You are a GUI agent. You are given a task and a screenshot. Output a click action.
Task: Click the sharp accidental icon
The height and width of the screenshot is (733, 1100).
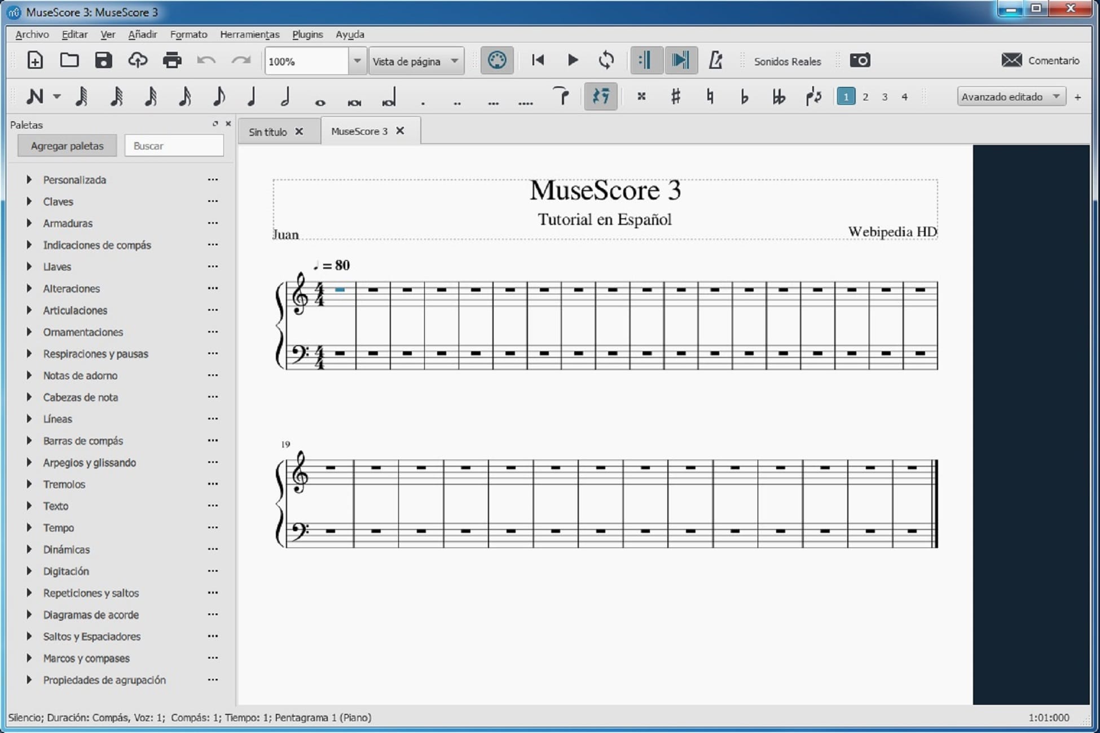point(675,96)
